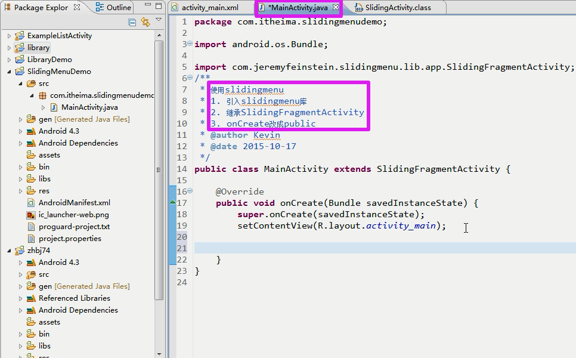
Task: Expand the Android Dependencies node under SlidingMenuDemo
Action: pos(20,143)
